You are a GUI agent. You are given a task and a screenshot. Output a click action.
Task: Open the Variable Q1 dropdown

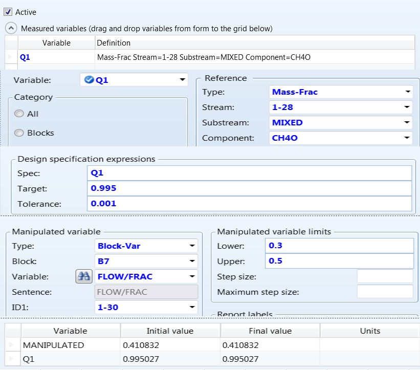[x=182, y=80]
